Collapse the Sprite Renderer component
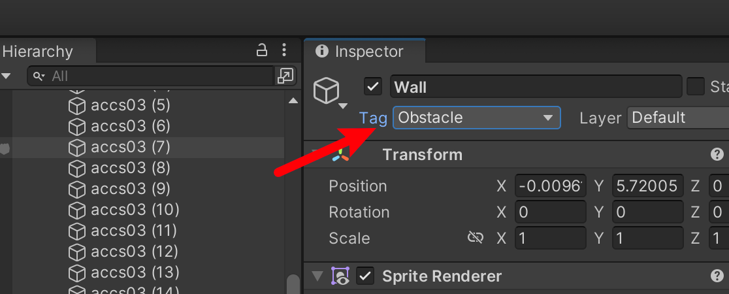Image resolution: width=729 pixels, height=294 pixels. 317,276
